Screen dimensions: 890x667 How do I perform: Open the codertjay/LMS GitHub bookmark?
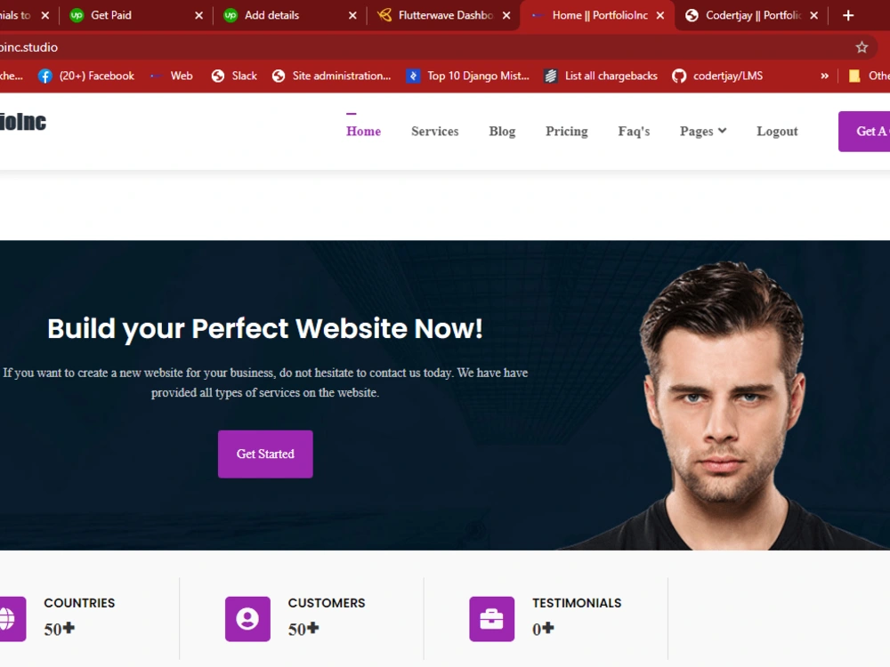pos(717,76)
